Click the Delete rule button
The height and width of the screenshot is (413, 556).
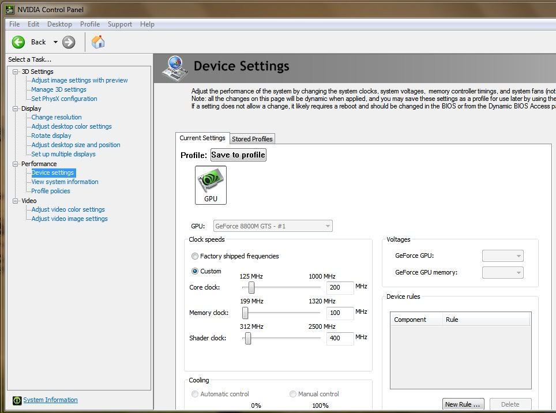[x=510, y=404]
